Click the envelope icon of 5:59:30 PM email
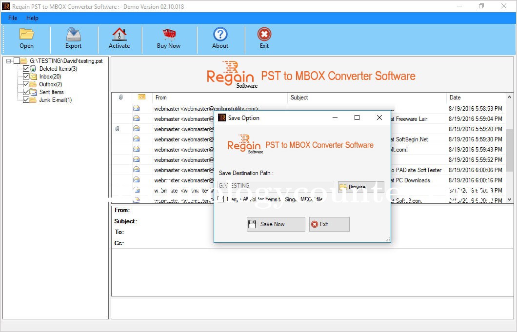This screenshot has height=332, width=517. click(136, 139)
